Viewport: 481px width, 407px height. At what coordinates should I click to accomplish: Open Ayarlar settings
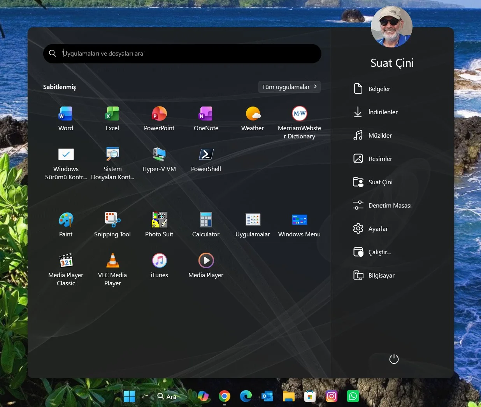[x=371, y=229]
